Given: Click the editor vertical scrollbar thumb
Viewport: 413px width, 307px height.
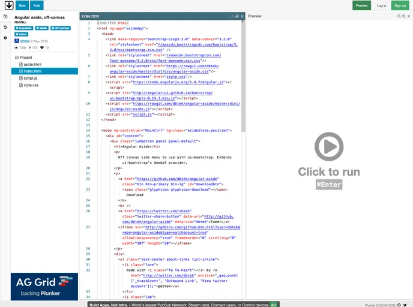Looking at the screenshot, I should 243,76.
